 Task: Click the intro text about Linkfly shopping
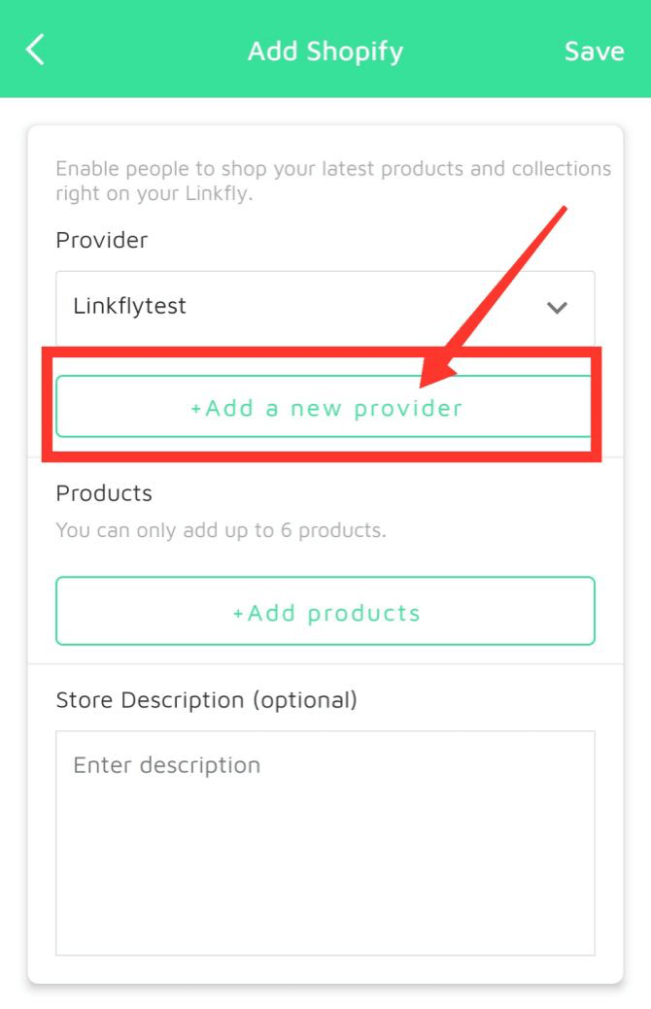(x=333, y=181)
